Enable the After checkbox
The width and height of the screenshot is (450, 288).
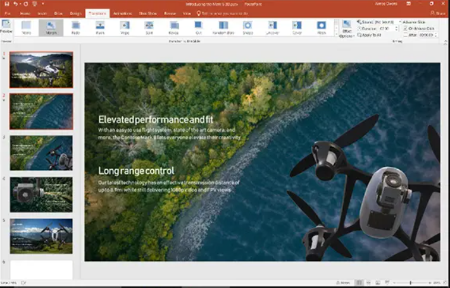tap(405, 35)
